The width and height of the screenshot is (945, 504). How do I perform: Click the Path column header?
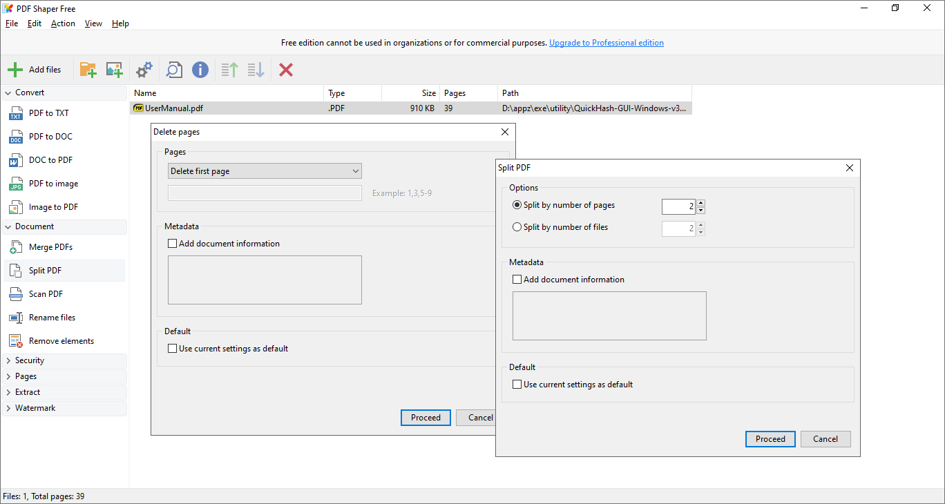[594, 93]
